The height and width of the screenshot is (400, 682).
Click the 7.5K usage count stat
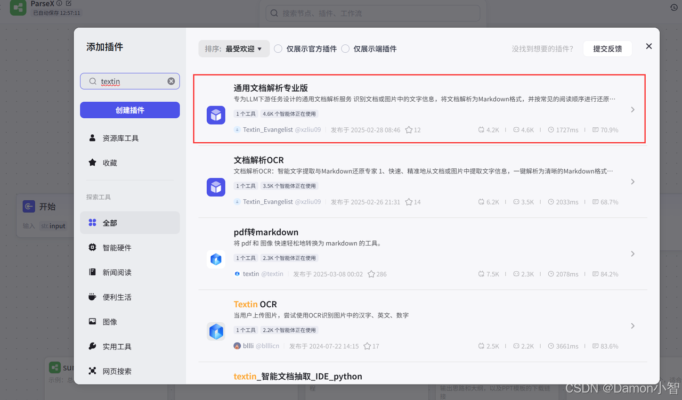tap(489, 274)
